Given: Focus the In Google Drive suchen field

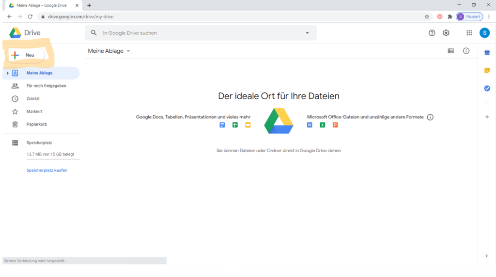Looking at the screenshot, I should click(x=201, y=33).
